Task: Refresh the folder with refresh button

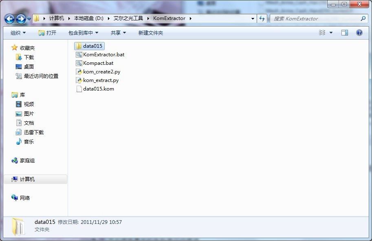Action: click(262, 18)
